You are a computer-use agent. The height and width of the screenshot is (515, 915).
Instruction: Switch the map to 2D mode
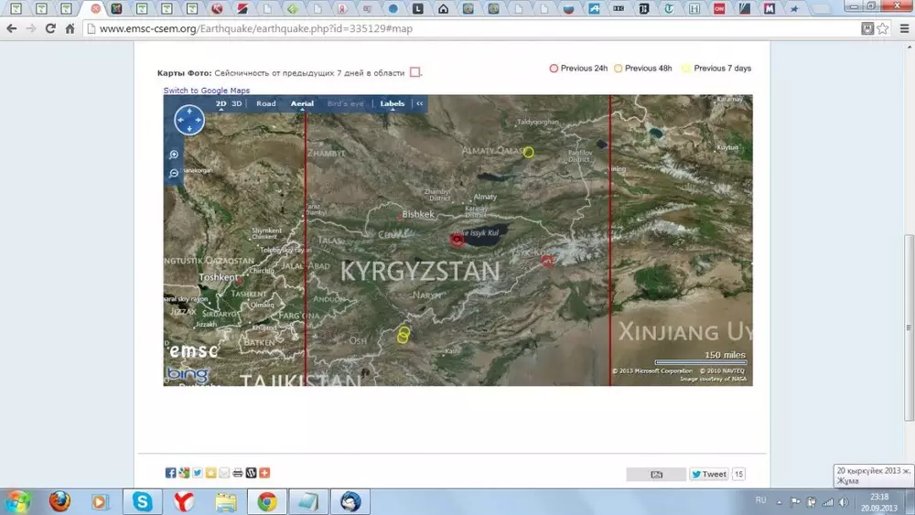click(221, 104)
